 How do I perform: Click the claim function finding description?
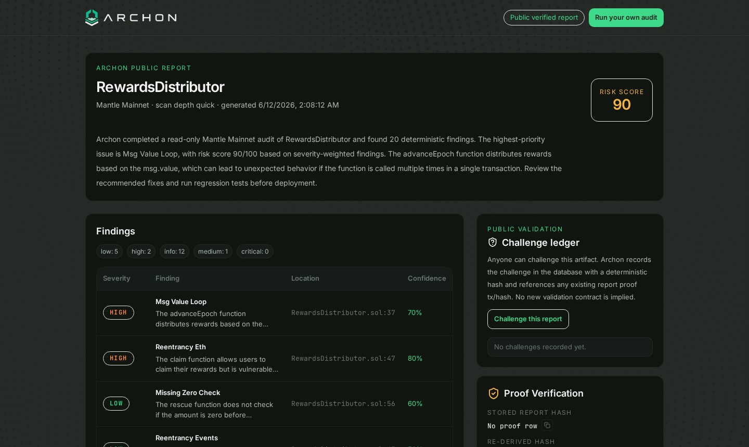[217, 364]
